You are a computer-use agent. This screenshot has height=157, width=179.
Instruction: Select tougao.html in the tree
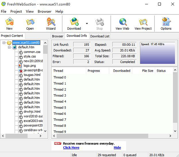32,75
